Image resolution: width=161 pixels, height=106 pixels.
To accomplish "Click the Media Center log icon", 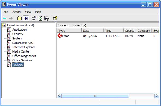I will 9,51.
